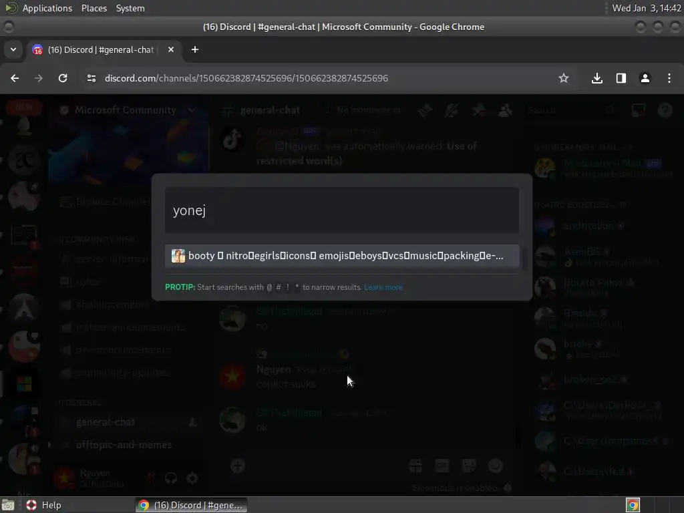Click the discord.com URL address bar
Image resolution: width=684 pixels, height=513 pixels.
[x=246, y=78]
